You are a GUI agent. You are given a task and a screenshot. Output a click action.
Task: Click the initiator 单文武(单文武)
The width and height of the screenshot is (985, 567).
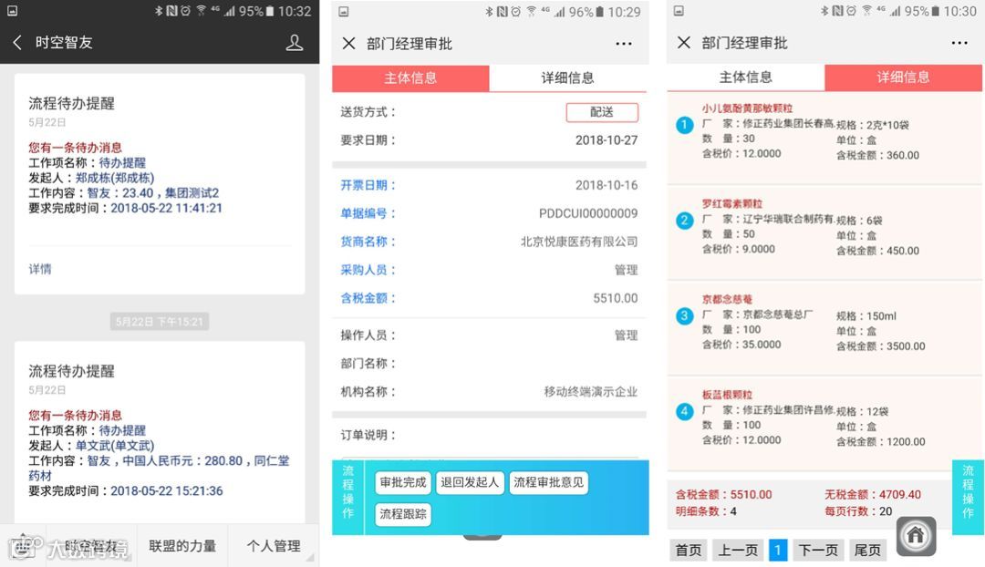coord(115,445)
